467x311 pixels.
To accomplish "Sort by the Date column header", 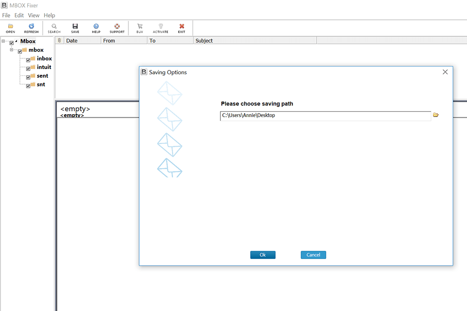I will point(83,40).
